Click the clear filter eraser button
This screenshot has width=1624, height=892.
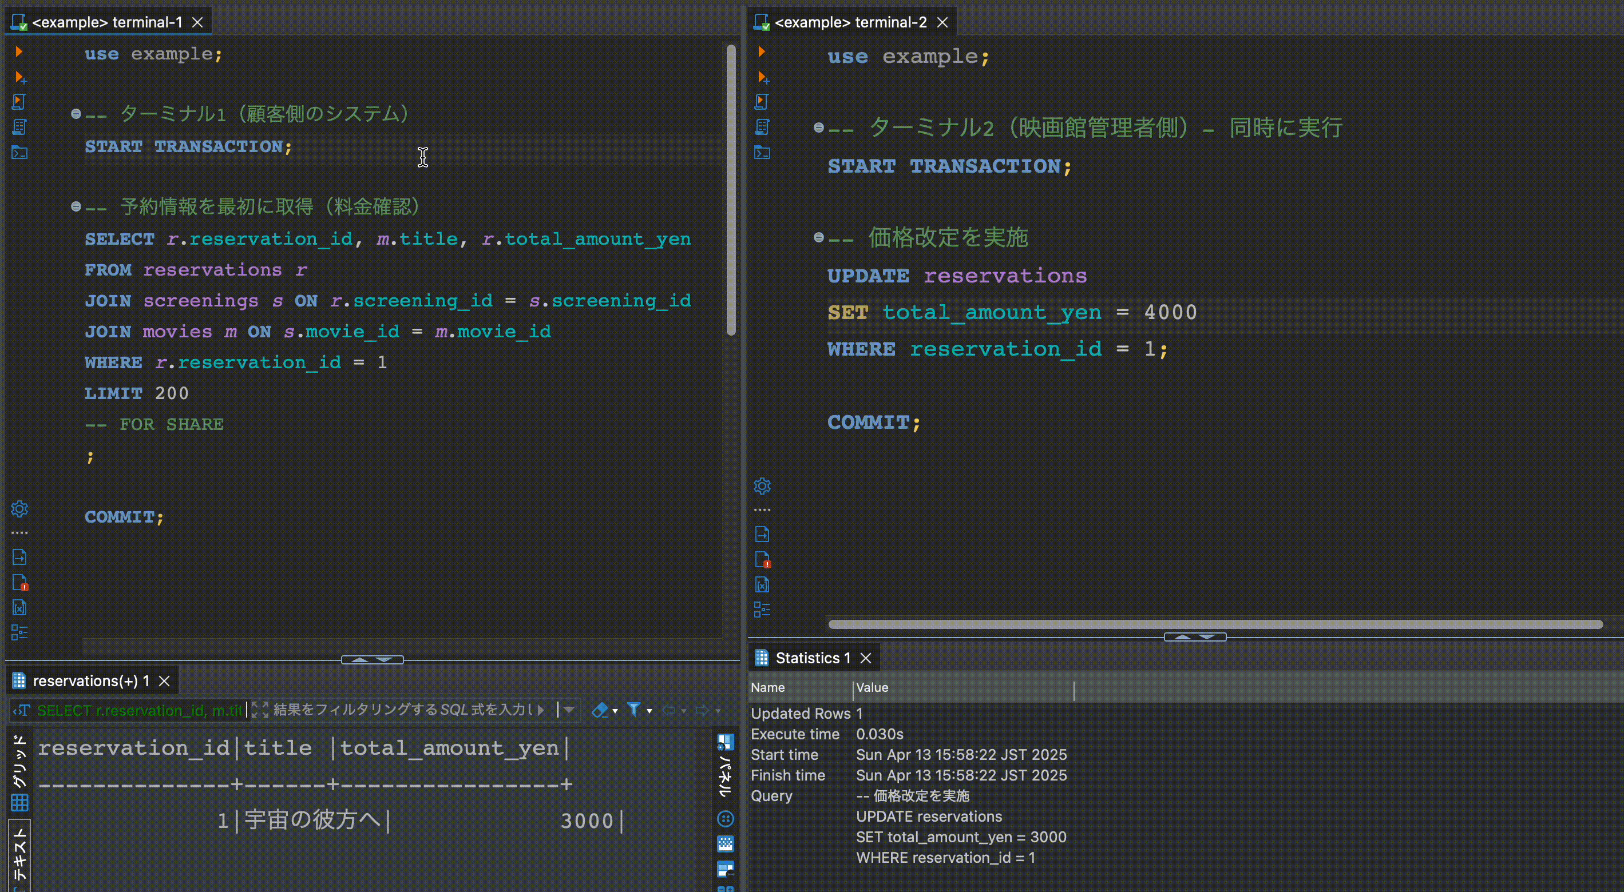point(600,710)
